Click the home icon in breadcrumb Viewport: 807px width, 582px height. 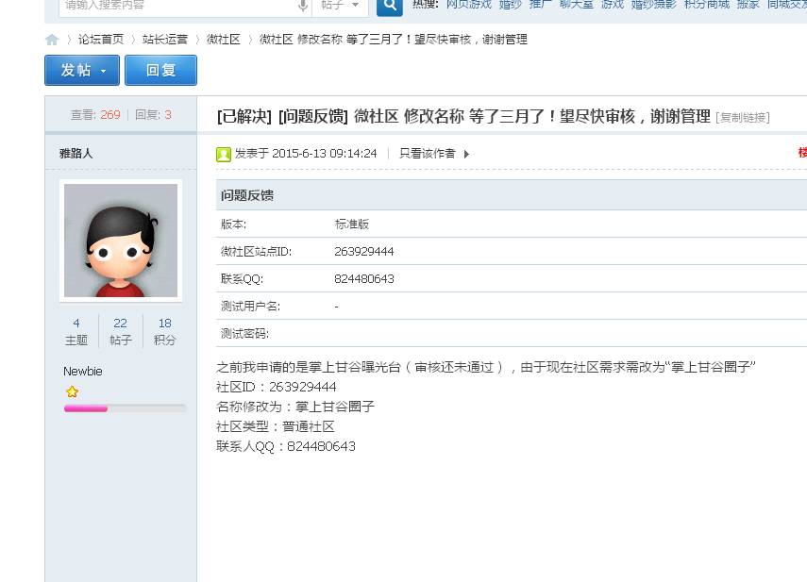(x=52, y=40)
